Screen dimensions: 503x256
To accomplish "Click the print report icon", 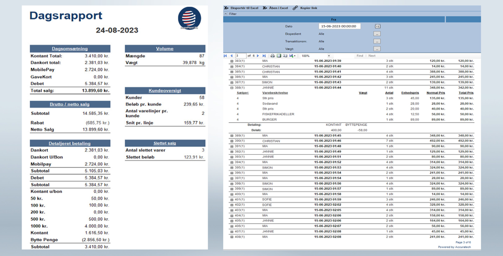I will [272, 56].
